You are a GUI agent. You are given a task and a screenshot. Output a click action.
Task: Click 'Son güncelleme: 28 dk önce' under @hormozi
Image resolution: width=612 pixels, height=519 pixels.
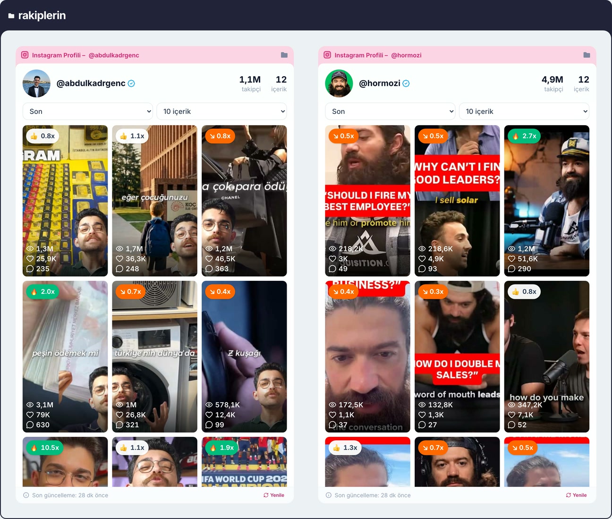click(373, 495)
